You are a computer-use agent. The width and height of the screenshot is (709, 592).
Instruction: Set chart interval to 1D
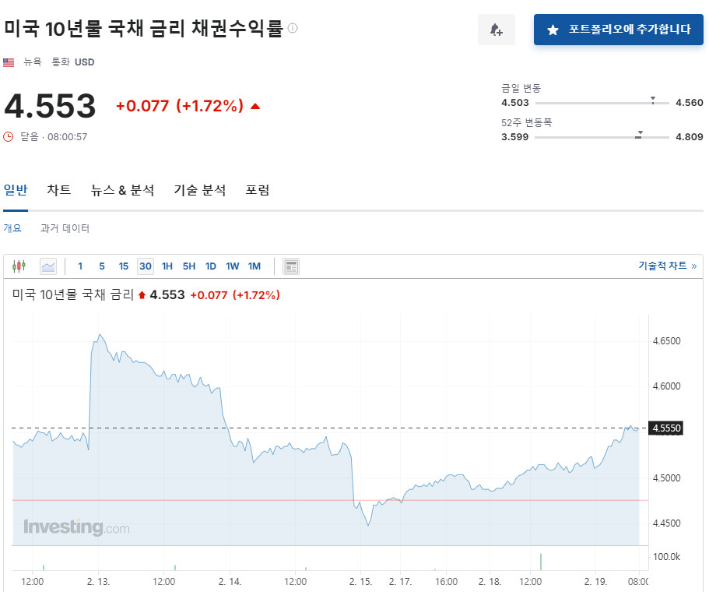(211, 266)
